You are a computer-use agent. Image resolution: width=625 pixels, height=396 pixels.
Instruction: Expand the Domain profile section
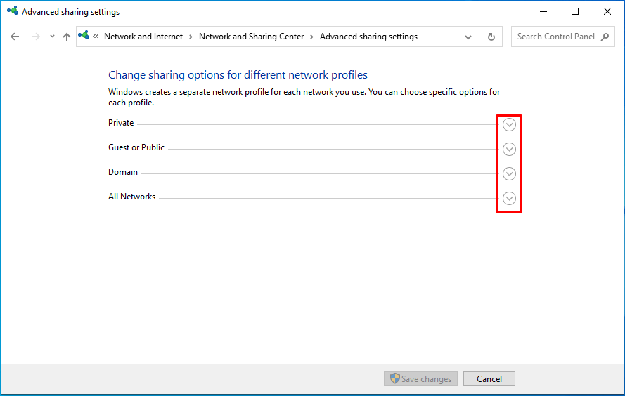tap(509, 174)
